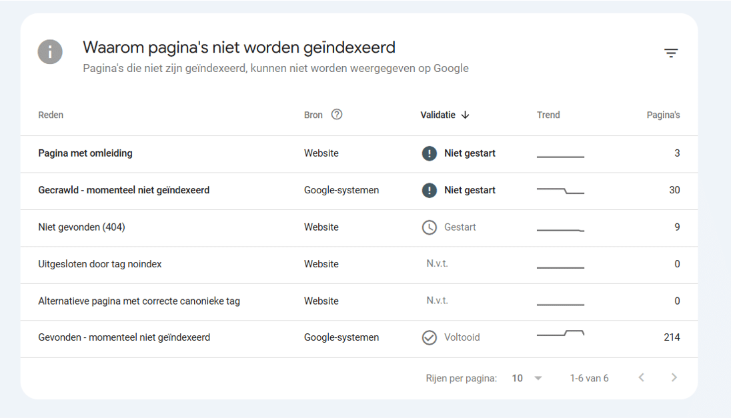The height and width of the screenshot is (418, 731).
Task: Open the Niet gevonden (404) row
Action: (359, 227)
